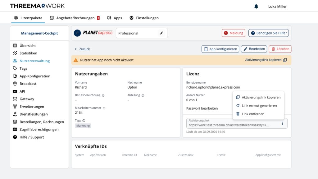Viewport: 318px width, 179px height.
Task: Open the notifications bell
Action: click(x=256, y=7)
